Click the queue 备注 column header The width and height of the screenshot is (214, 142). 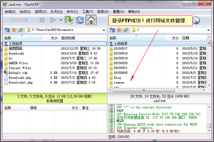tap(93, 108)
